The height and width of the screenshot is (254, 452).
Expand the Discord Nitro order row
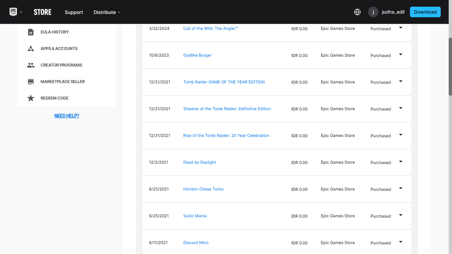click(x=400, y=242)
